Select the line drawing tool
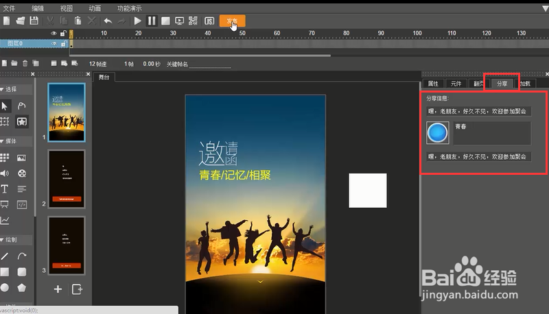Viewport: 549px width, 314px height. pyautogui.click(x=5, y=256)
